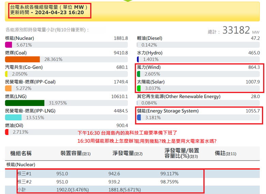Select the 風力(Wind) label
The image size is (266, 194).
coord(149,67)
